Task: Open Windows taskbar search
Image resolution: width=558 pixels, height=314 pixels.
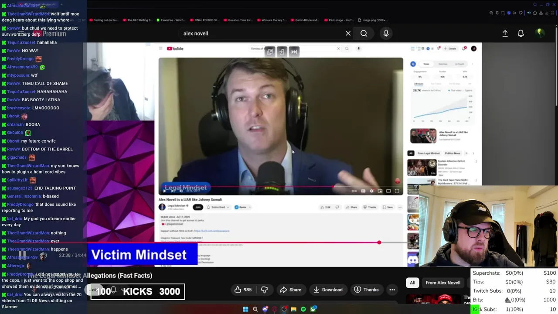Action: coord(255,309)
